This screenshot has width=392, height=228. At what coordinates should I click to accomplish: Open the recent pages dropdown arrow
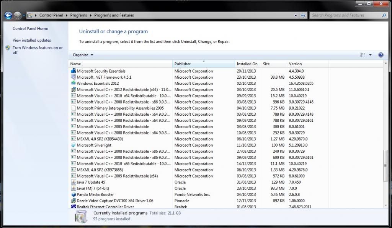pos(24,15)
